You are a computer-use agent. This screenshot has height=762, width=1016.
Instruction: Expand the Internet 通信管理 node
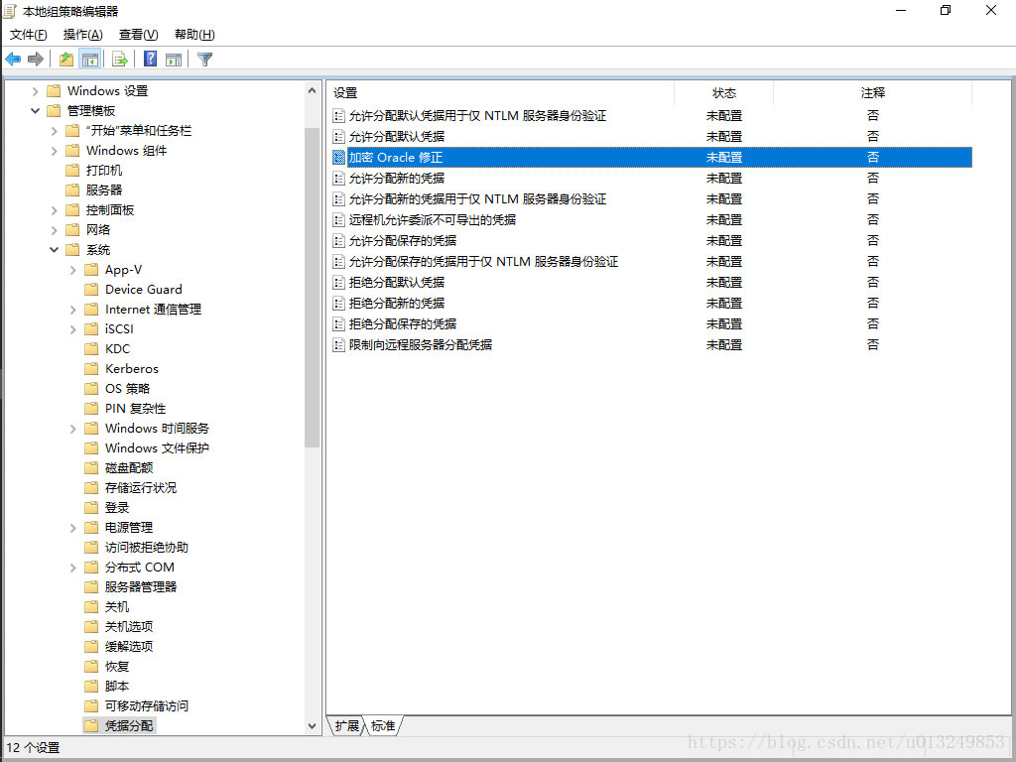click(73, 310)
